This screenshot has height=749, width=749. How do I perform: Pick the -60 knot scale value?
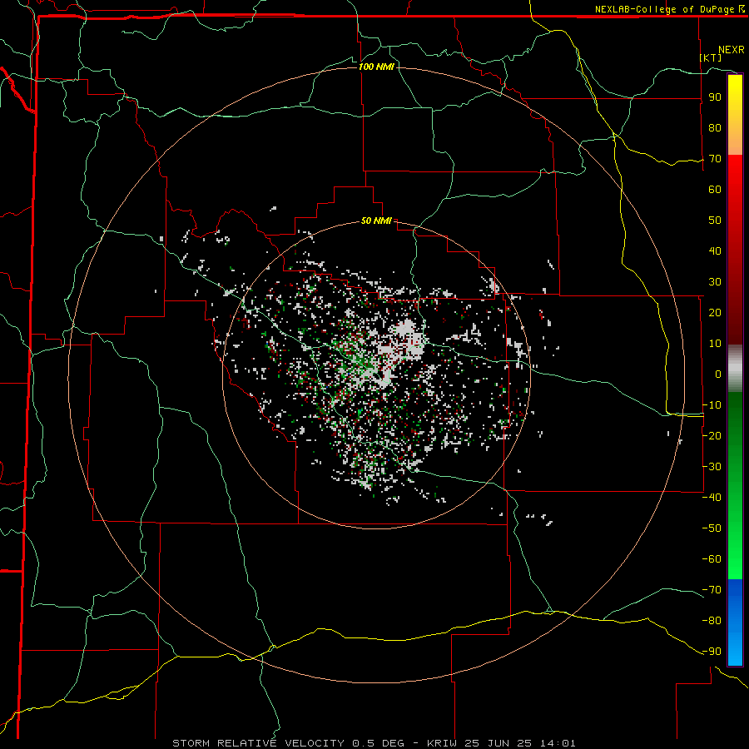(x=712, y=559)
